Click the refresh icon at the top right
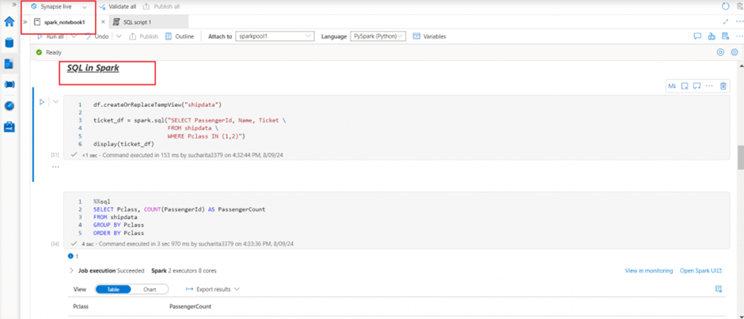The width and height of the screenshot is (744, 319). [x=726, y=6]
